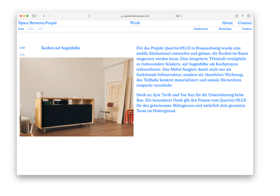This screenshot has width=280, height=196.
Task: Open the sidebar dropdown chevron
Action: [38, 16]
